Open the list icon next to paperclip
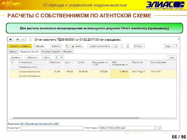Image resolution: width=187 pixels, height=140 pixels. tap(128, 46)
